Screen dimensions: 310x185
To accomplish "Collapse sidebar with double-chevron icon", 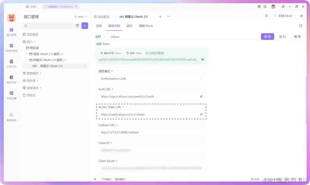I will [95, 179].
